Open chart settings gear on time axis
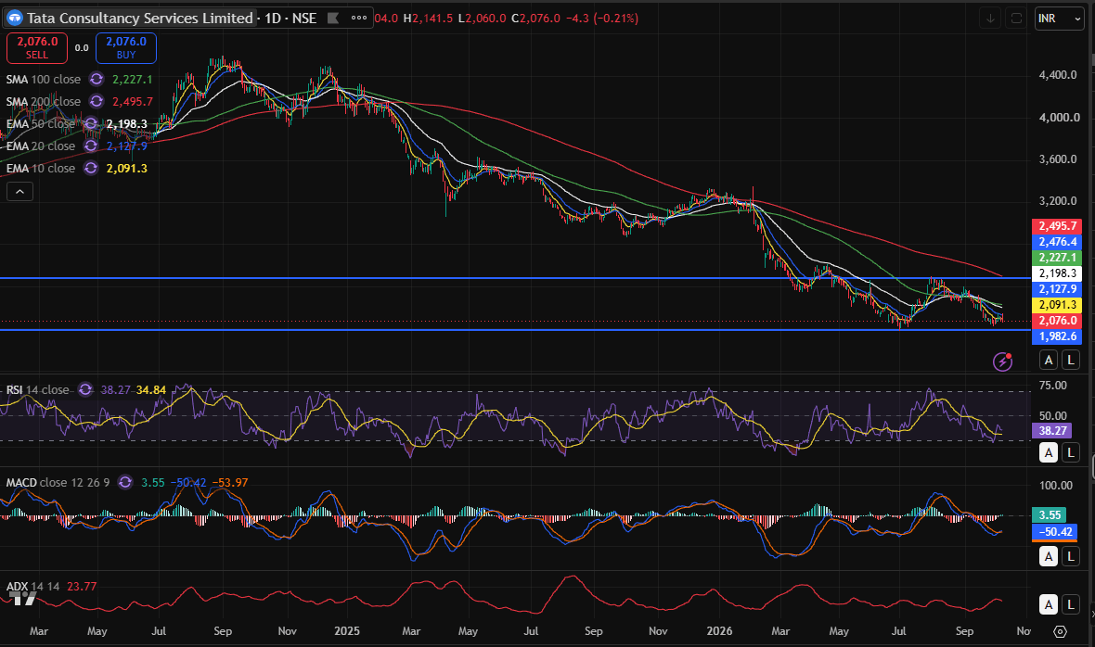 1060,631
